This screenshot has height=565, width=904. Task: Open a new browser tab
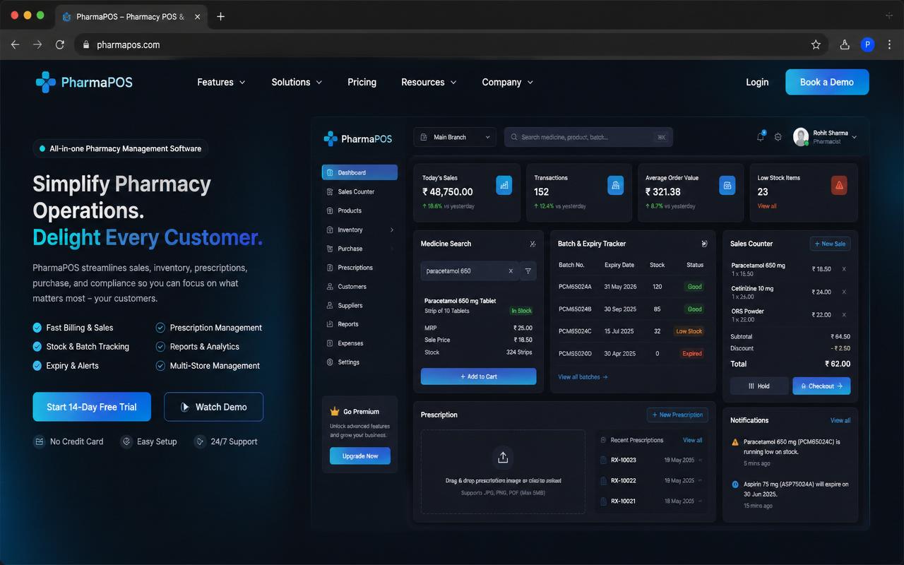[x=220, y=16]
